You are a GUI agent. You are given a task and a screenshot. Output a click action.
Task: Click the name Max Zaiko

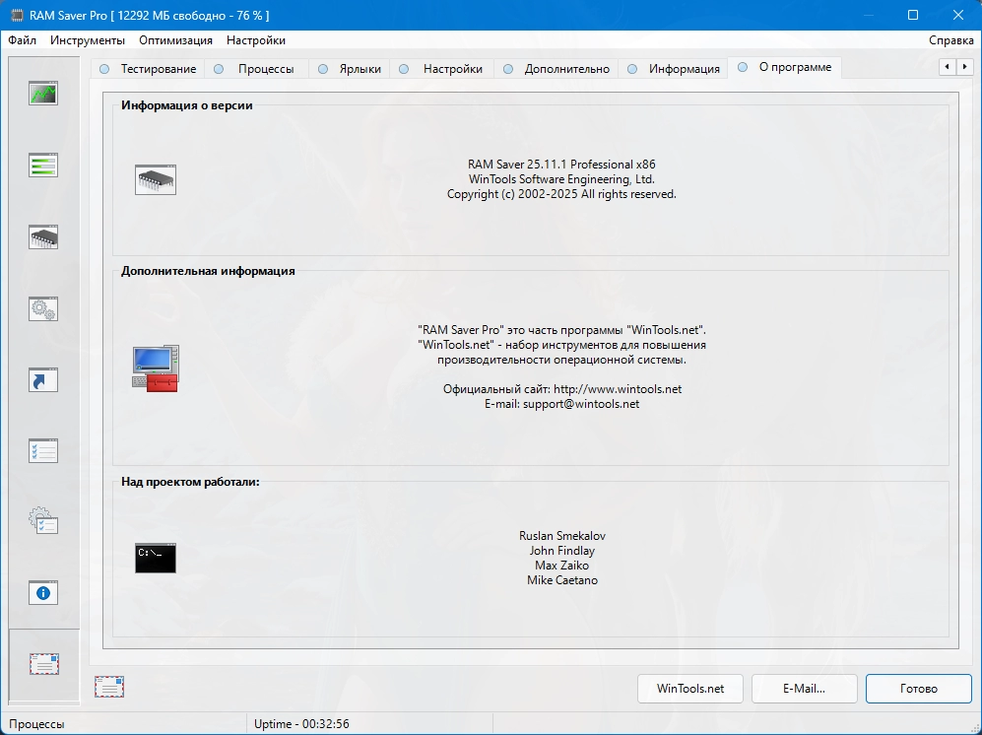[x=562, y=566]
